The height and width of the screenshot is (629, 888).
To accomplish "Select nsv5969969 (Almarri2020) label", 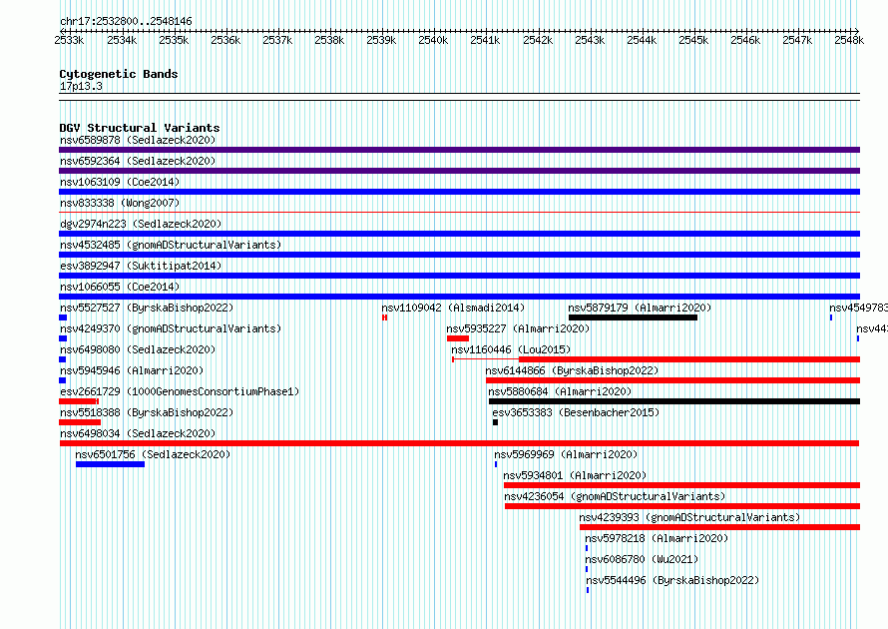I will click(x=566, y=454).
